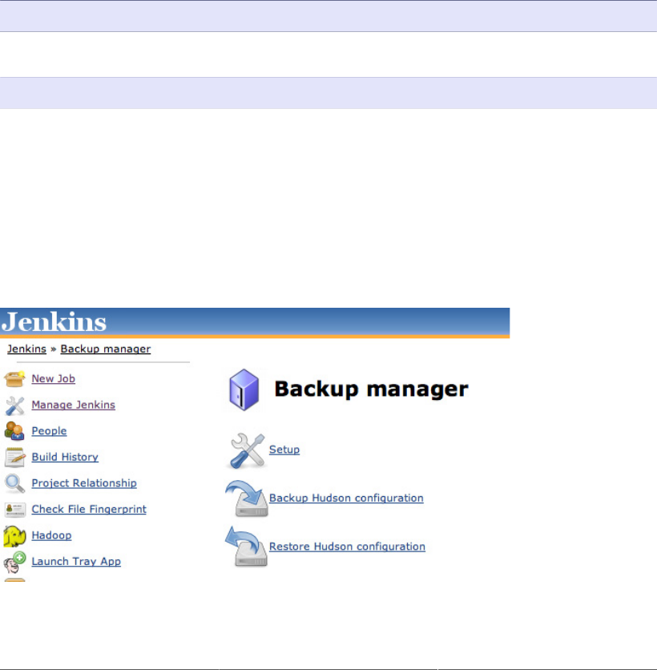Open the Manage Jenkins link
This screenshot has width=657, height=670.
pos(74,405)
